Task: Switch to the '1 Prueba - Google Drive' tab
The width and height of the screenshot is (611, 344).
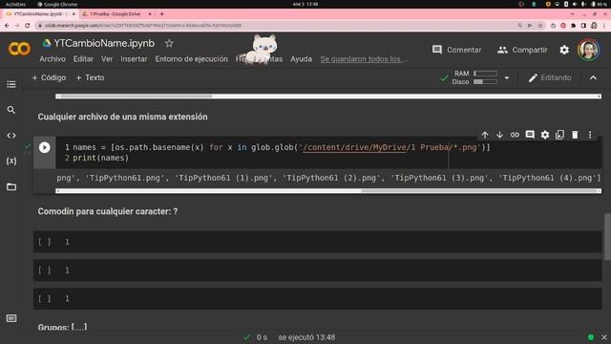Action: 116,13
